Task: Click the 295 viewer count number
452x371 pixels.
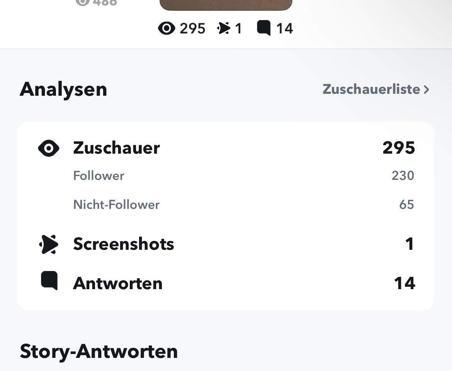Action: 398,147
